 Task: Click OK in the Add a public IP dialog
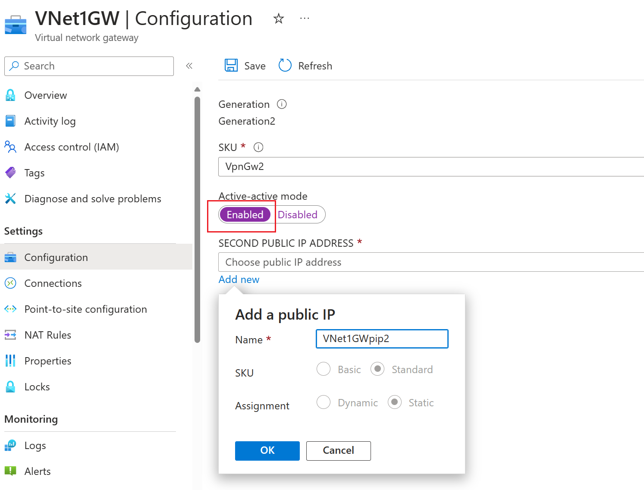point(267,451)
